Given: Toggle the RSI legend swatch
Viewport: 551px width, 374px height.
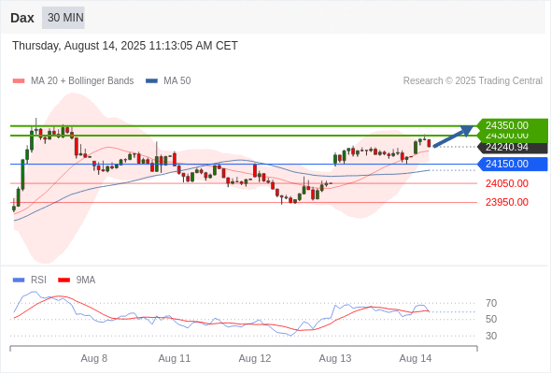Looking at the screenshot, I should [x=19, y=280].
